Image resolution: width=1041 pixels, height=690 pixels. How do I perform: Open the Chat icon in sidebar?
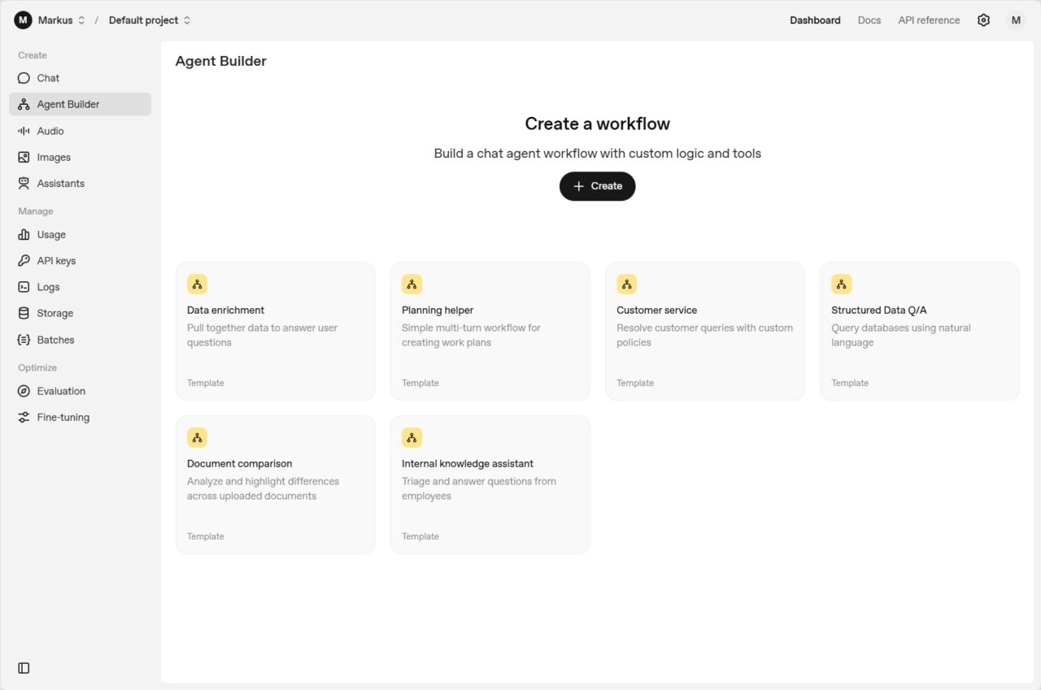pyautogui.click(x=24, y=78)
